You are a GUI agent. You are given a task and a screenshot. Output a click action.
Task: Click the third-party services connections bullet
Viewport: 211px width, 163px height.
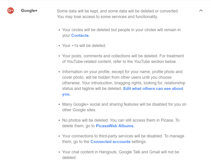(123, 139)
